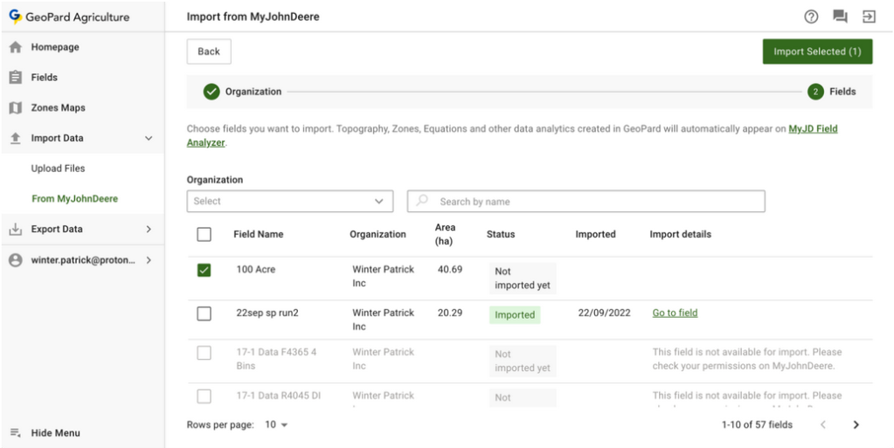
Task: Select the 22sep sp run2 checkbox
Action: pos(204,314)
